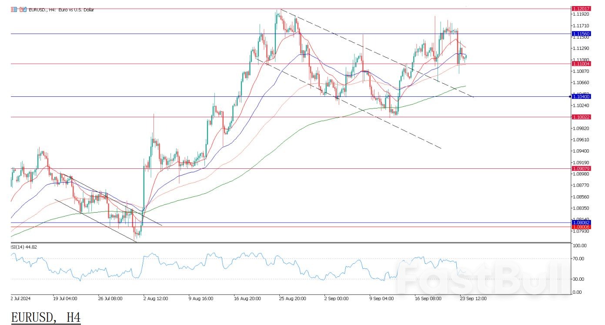Click the red price label 1.12017
Screen dimensions: 605x325
582,8
